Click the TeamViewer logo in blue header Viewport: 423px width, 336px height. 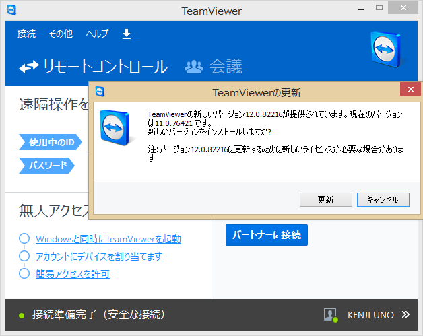tap(386, 49)
